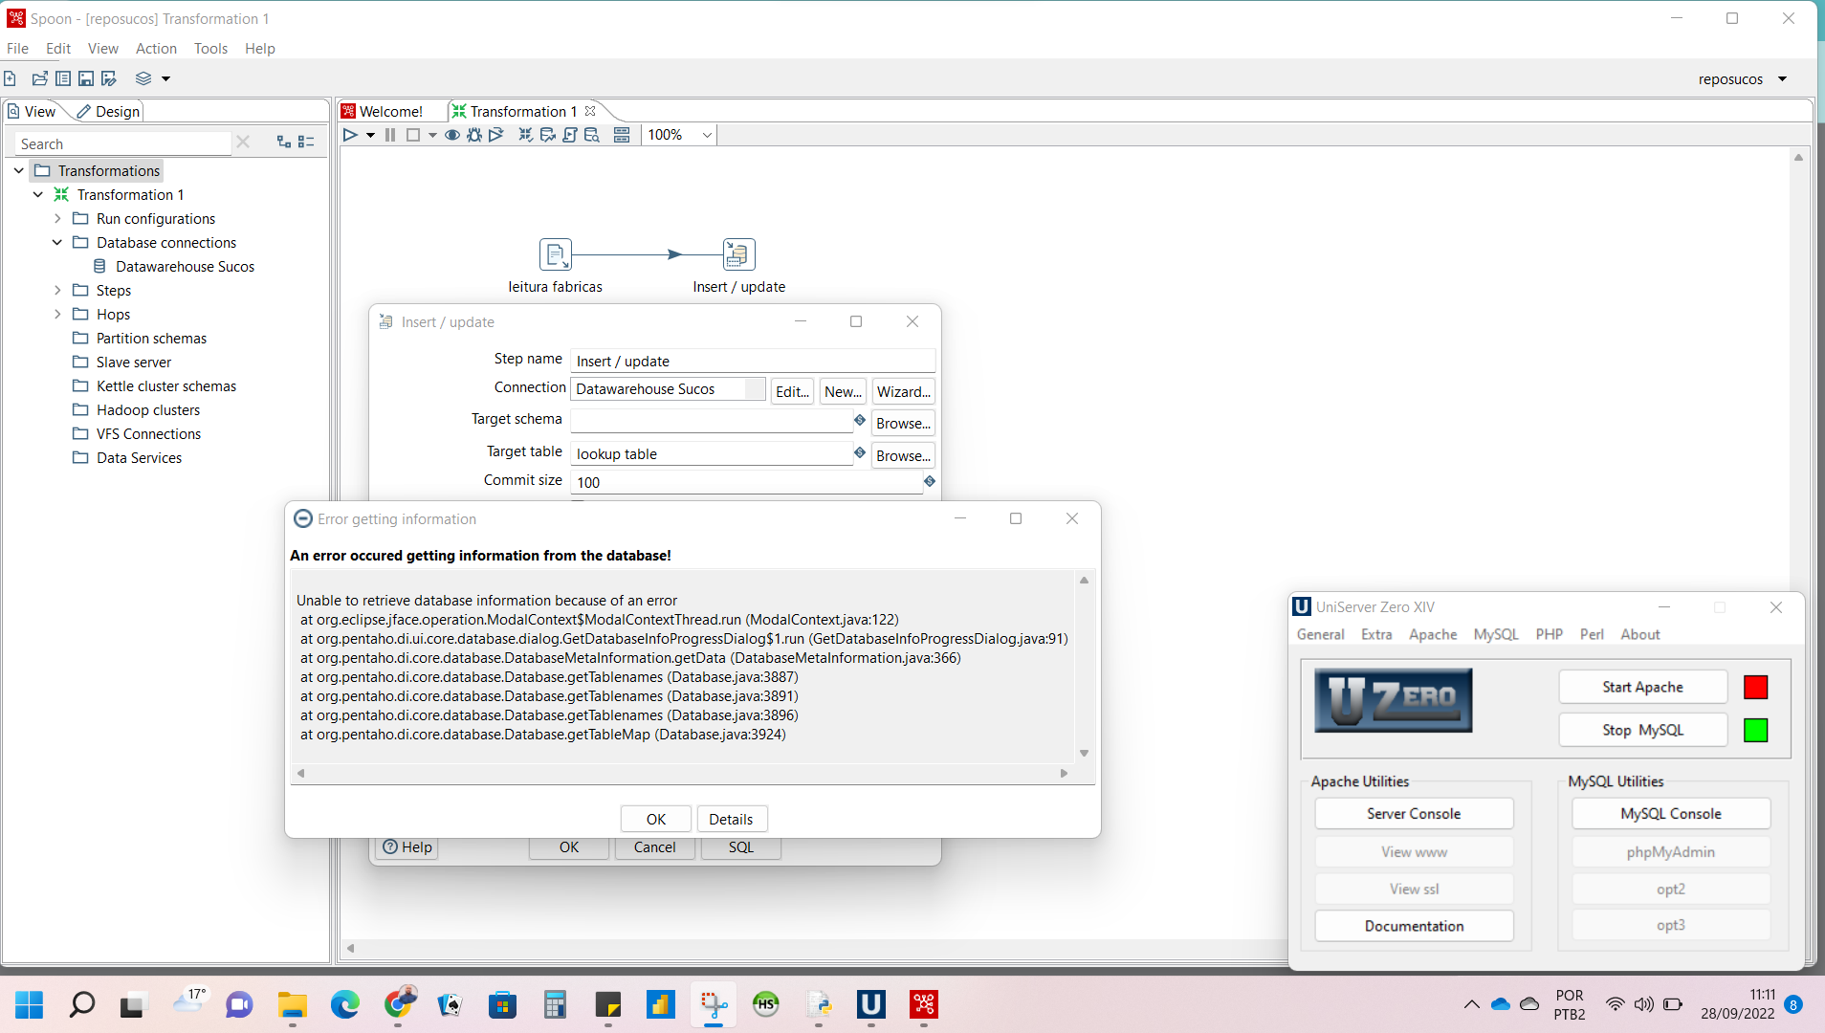Open the stop options dropdown arrow

(x=433, y=136)
